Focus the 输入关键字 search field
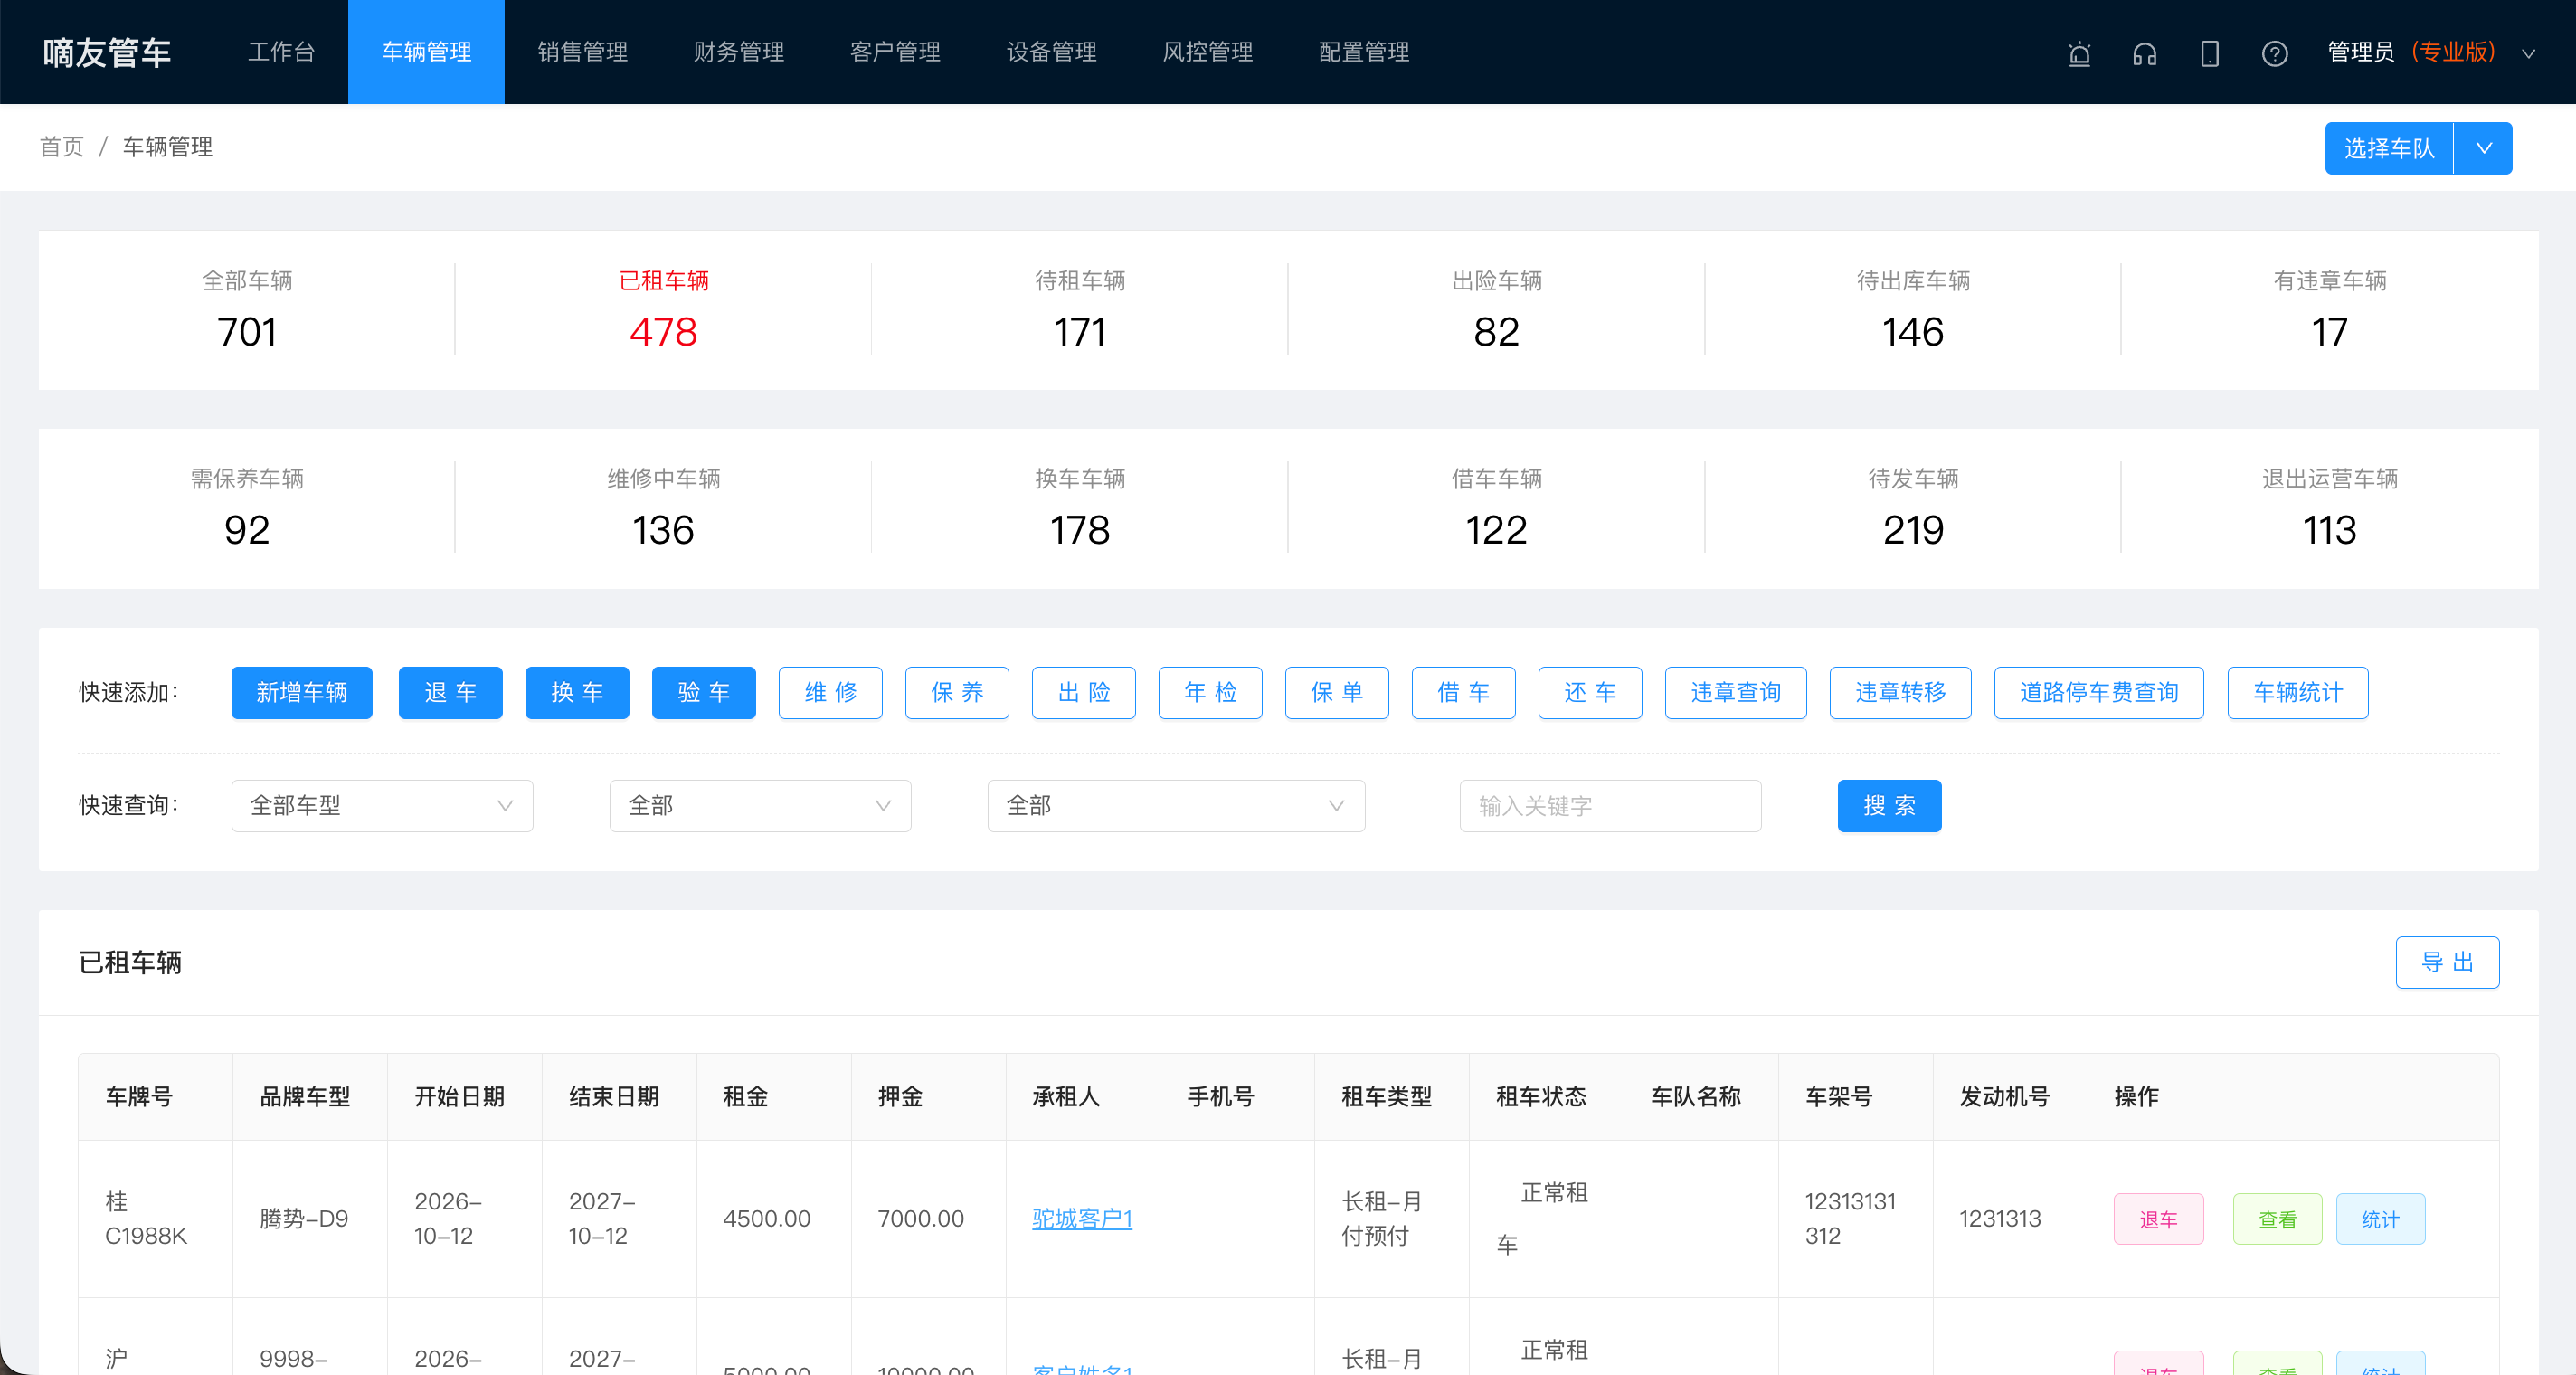The height and width of the screenshot is (1375, 2576). point(1610,805)
